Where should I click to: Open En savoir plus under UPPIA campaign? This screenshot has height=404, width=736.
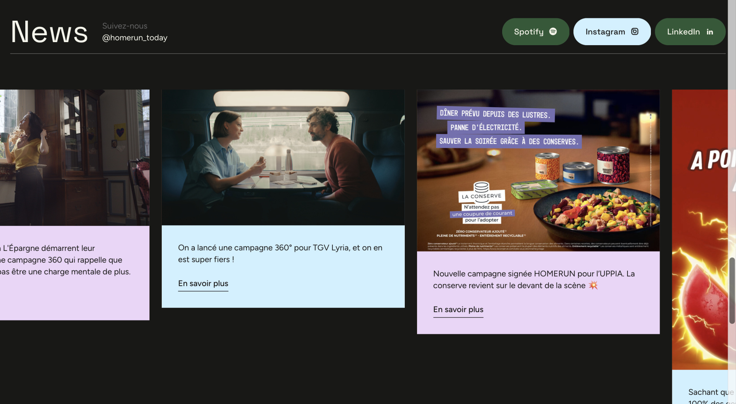tap(458, 310)
